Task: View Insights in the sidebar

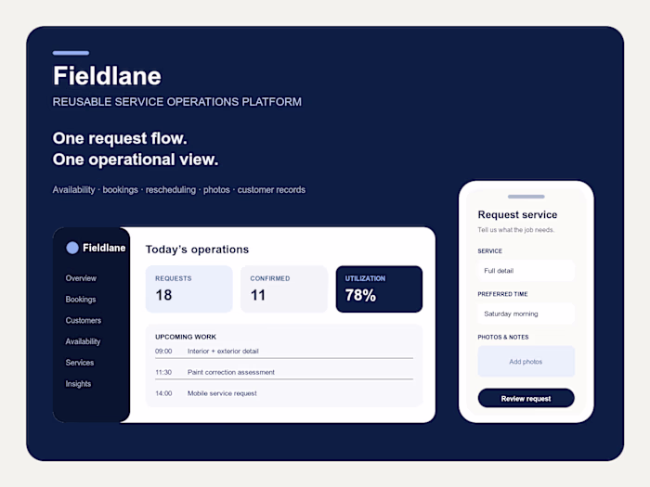Action: click(78, 384)
